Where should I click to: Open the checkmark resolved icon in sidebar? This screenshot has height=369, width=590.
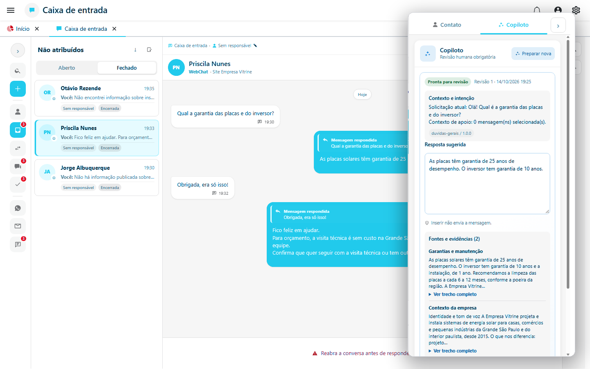click(18, 184)
